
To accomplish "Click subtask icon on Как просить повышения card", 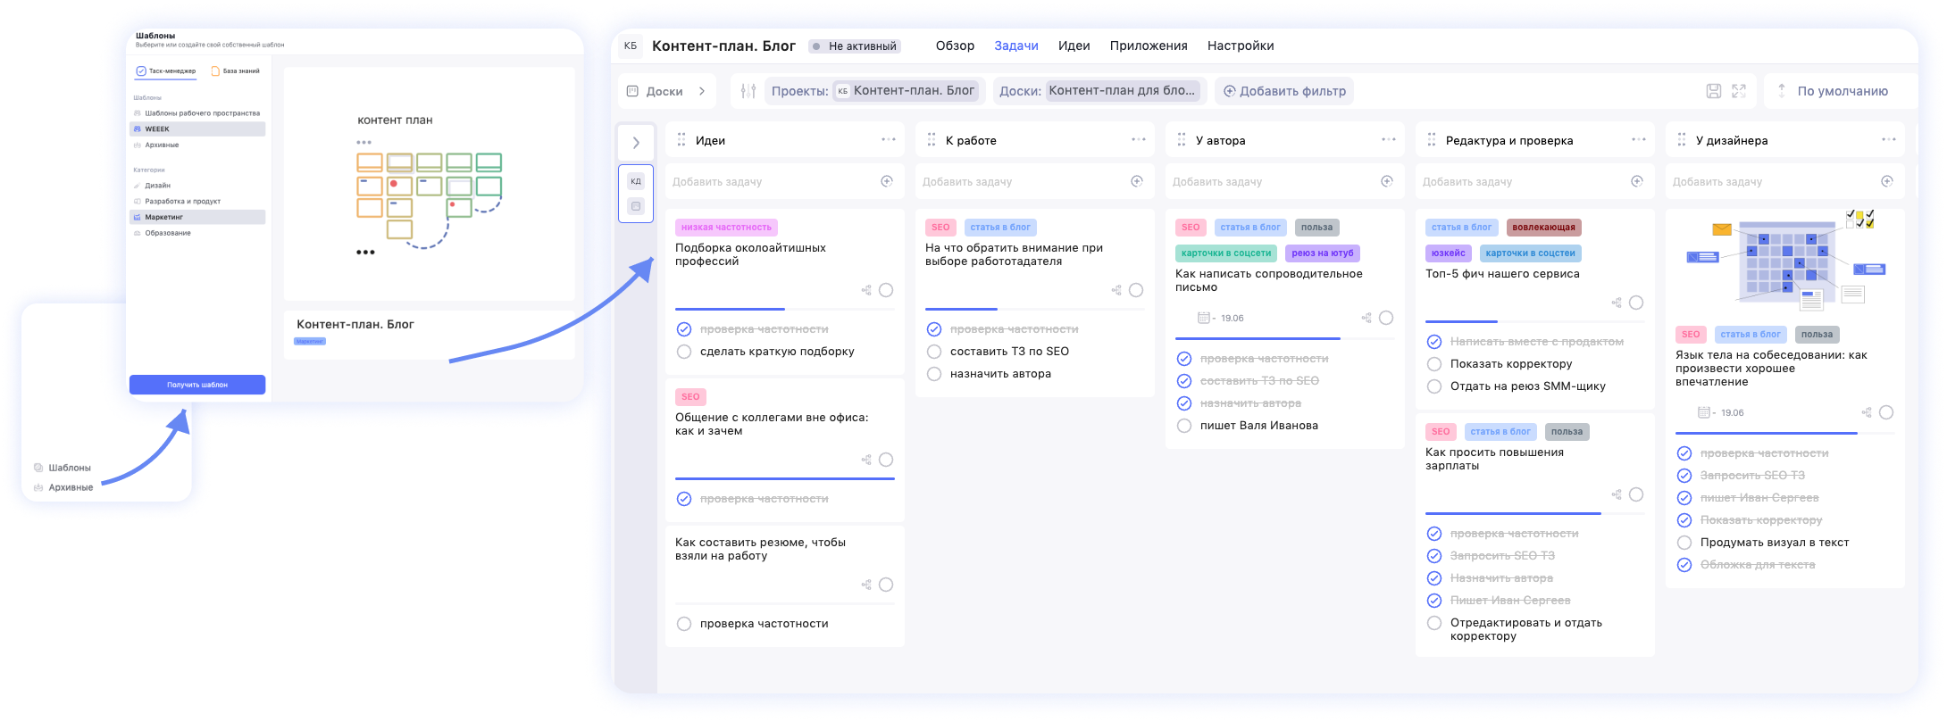I will click(x=1617, y=494).
